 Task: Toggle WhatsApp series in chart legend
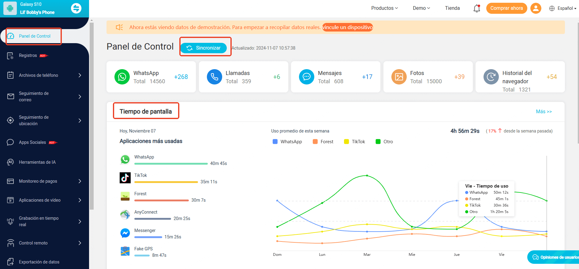[x=287, y=142]
